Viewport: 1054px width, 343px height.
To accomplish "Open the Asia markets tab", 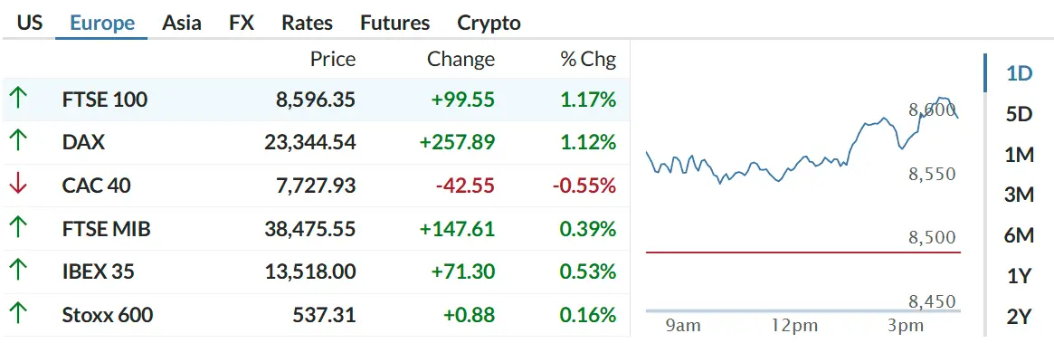I will pos(182,23).
